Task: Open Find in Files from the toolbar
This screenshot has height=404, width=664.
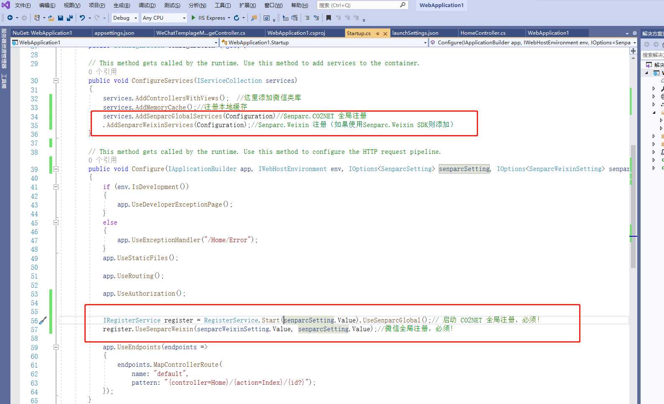Action: (x=254, y=18)
